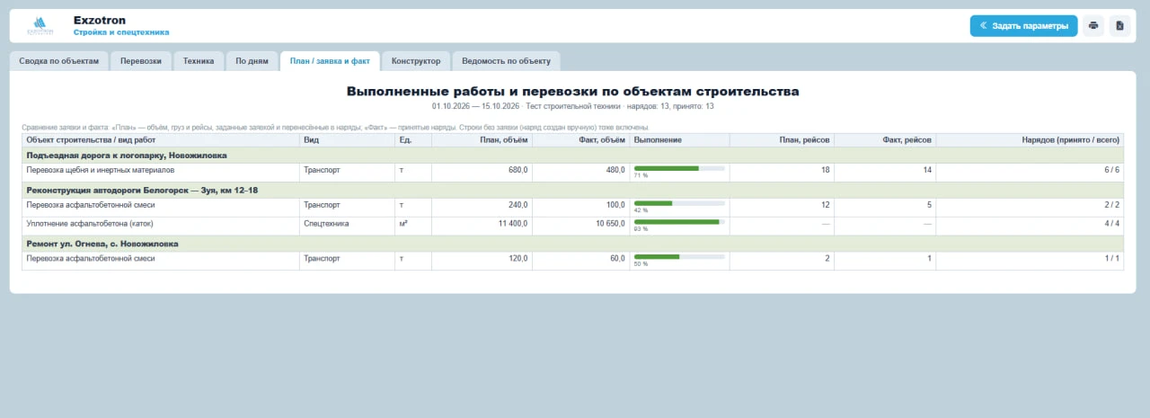Screen dimensions: 1150x418
Task: Click the 42 % progress bar
Action: pyautogui.click(x=679, y=203)
